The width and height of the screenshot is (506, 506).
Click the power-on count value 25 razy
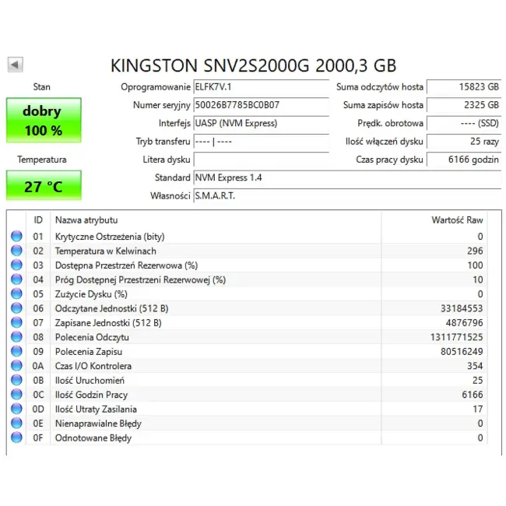(x=464, y=142)
